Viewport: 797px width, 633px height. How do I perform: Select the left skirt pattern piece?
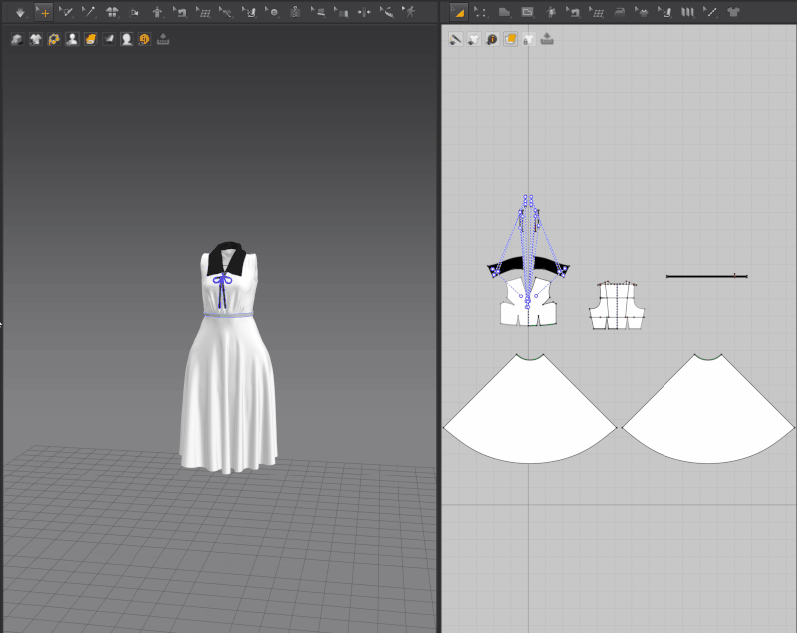(x=529, y=414)
